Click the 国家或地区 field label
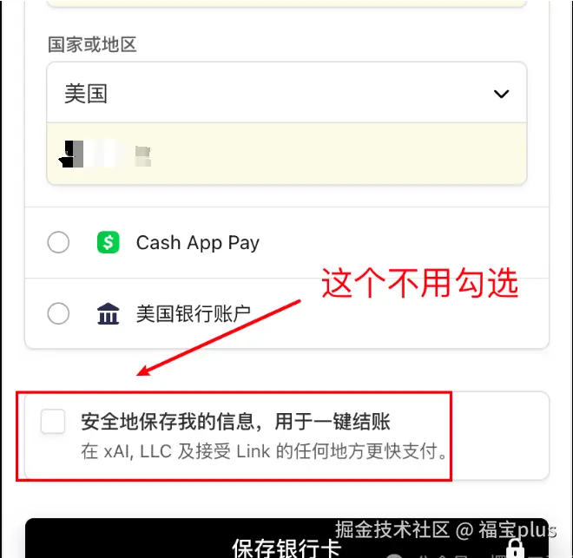The height and width of the screenshot is (558, 573). pyautogui.click(x=92, y=44)
